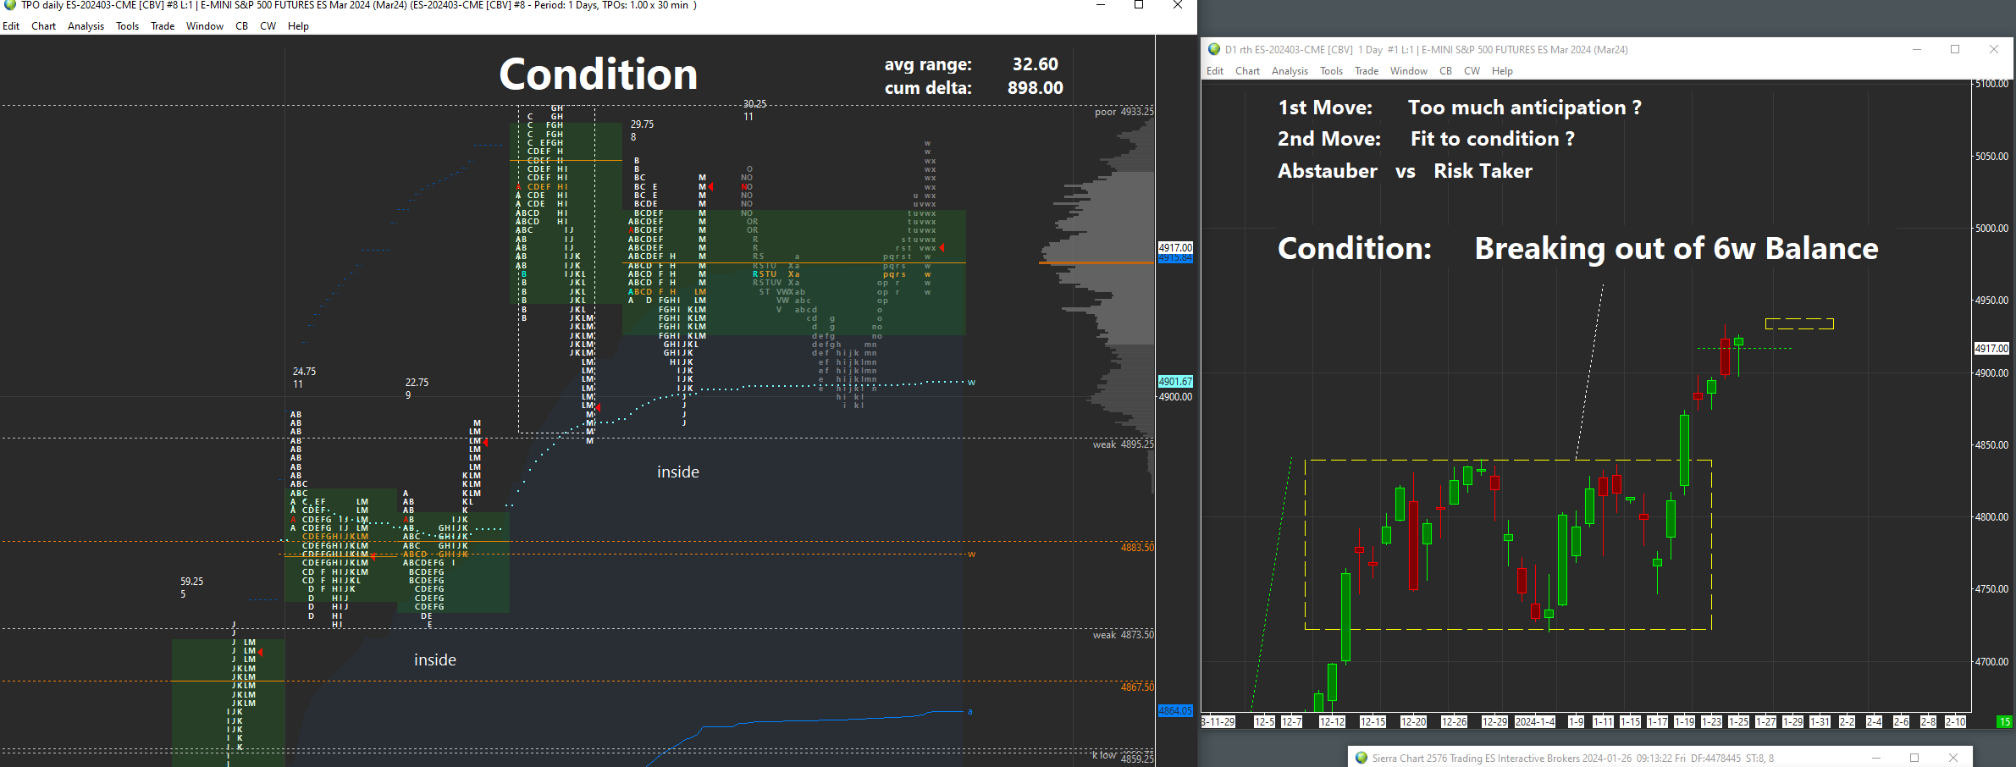The width and height of the screenshot is (2016, 767).
Task: Open Window menu in D1 rth window
Action: [1408, 71]
